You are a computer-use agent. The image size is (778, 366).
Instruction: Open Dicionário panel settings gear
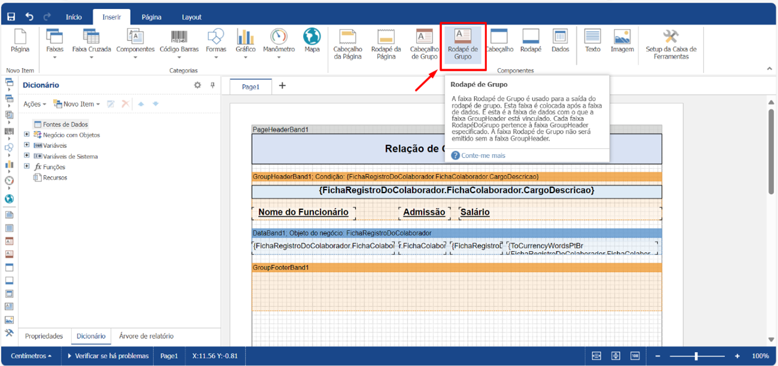coord(198,85)
